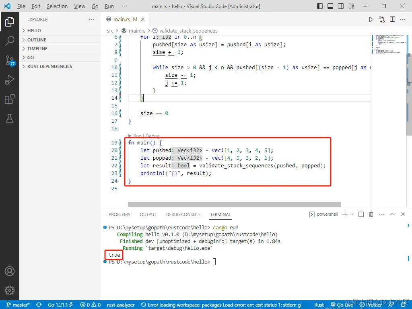This screenshot has height=309, width=412.
Task: Open the Extensions view
Action: pyautogui.click(x=10, y=99)
